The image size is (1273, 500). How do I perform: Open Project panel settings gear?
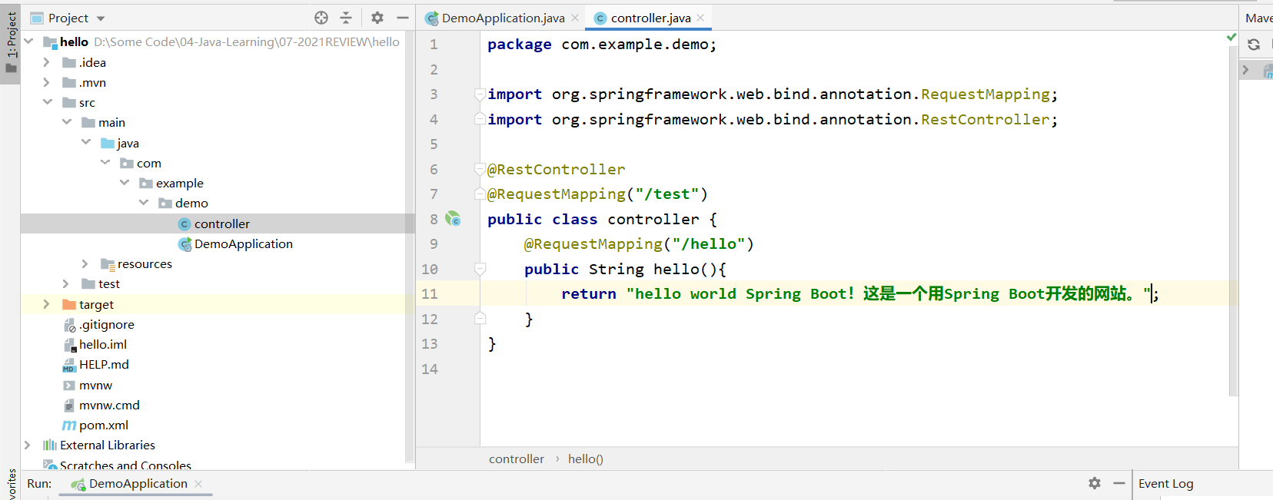click(x=377, y=18)
